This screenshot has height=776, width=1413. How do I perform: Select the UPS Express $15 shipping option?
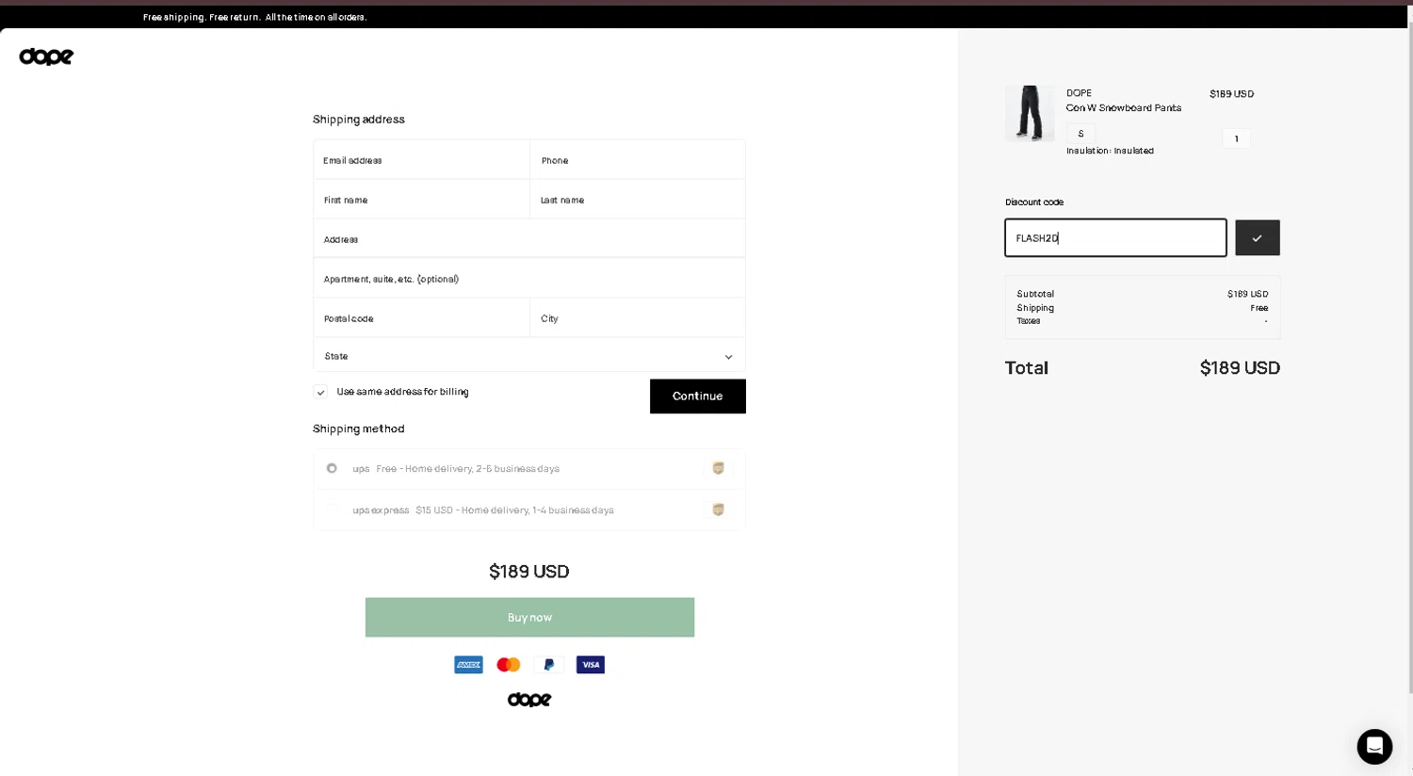click(x=332, y=509)
